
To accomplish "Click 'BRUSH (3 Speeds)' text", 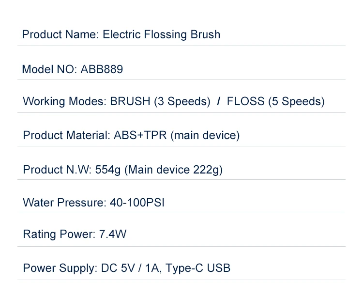I will coord(160,102).
